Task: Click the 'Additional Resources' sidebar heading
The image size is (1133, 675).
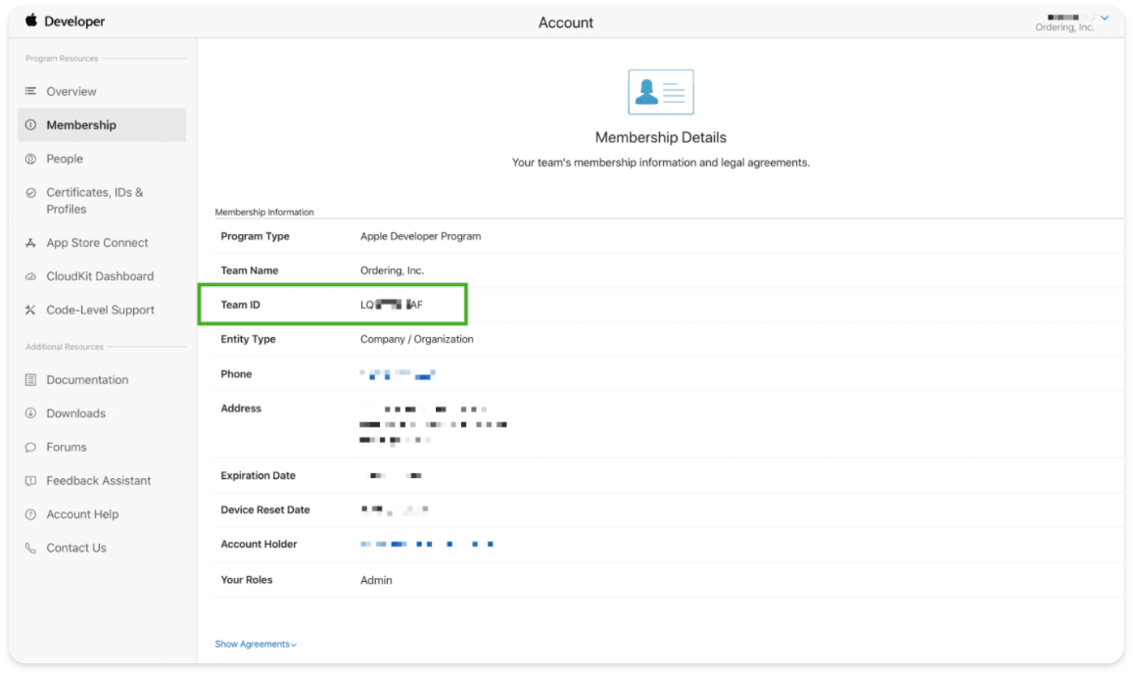Action: pyautogui.click(x=65, y=347)
